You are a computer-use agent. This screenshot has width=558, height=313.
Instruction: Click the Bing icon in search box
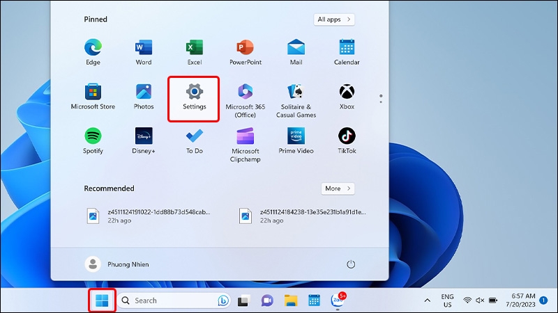click(x=223, y=300)
